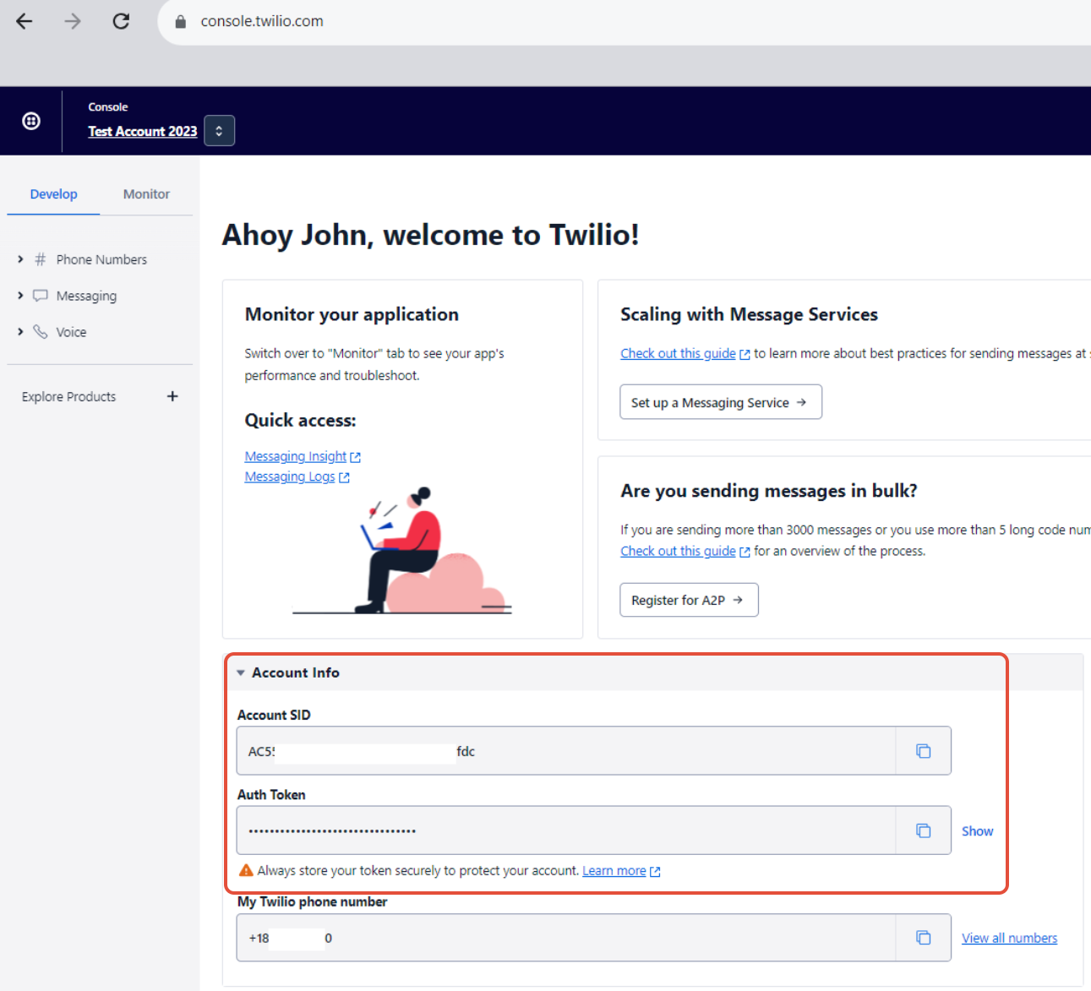This screenshot has width=1091, height=991.
Task: Click Scaling with Message Services heading
Action: [749, 314]
